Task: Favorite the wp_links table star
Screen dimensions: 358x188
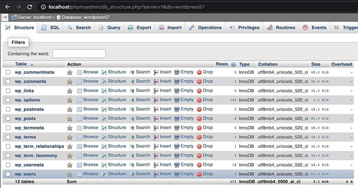Action: (x=70, y=91)
